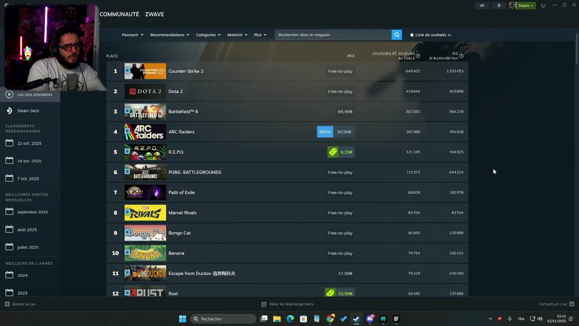Expand the Catégories menu
The height and width of the screenshot is (326, 579).
click(208, 35)
